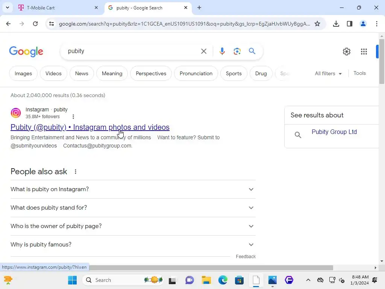Click the vertical page scrollbar
The image size is (385, 289).
point(382,61)
